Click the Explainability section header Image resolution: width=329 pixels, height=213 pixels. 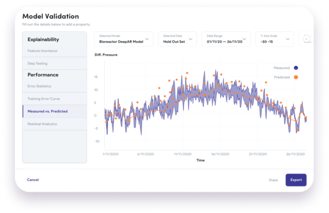[x=43, y=40]
